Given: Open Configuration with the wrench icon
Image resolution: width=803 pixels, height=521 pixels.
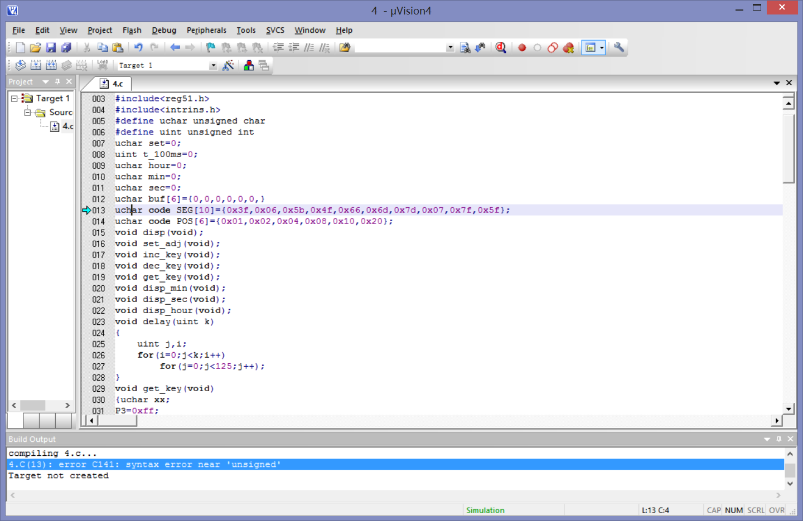Looking at the screenshot, I should (x=619, y=48).
